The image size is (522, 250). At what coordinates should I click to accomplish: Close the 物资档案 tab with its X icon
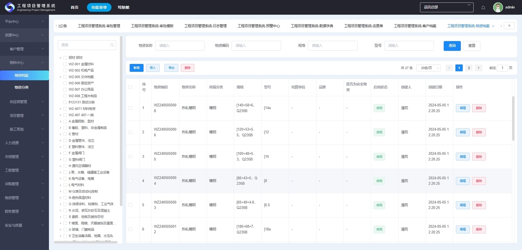point(493,26)
